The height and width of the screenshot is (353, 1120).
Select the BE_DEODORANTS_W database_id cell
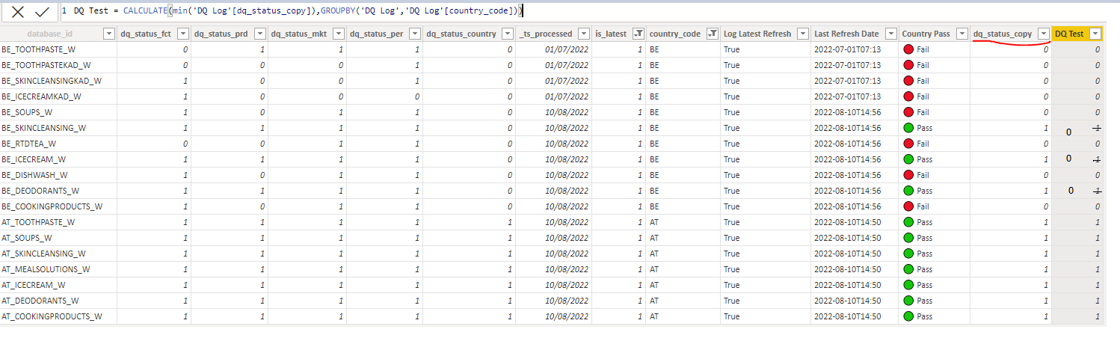pyautogui.click(x=58, y=191)
